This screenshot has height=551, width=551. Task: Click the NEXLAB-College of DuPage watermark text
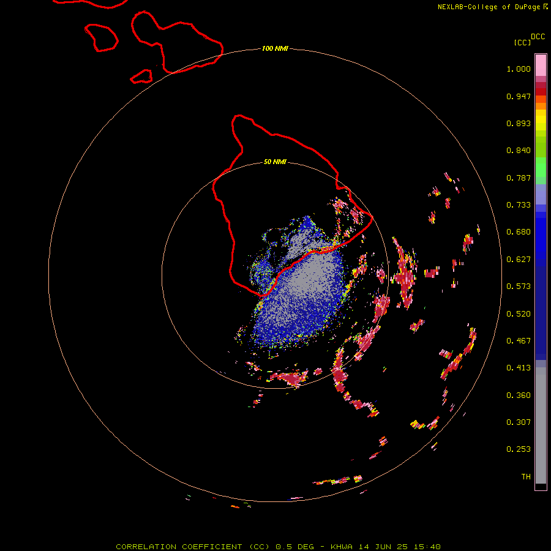tap(493, 7)
